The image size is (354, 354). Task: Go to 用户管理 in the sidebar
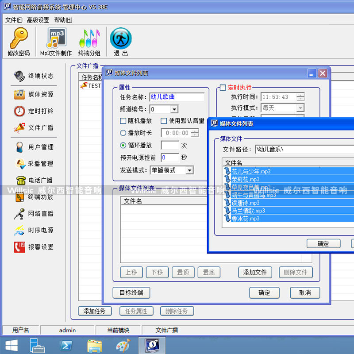(34, 147)
